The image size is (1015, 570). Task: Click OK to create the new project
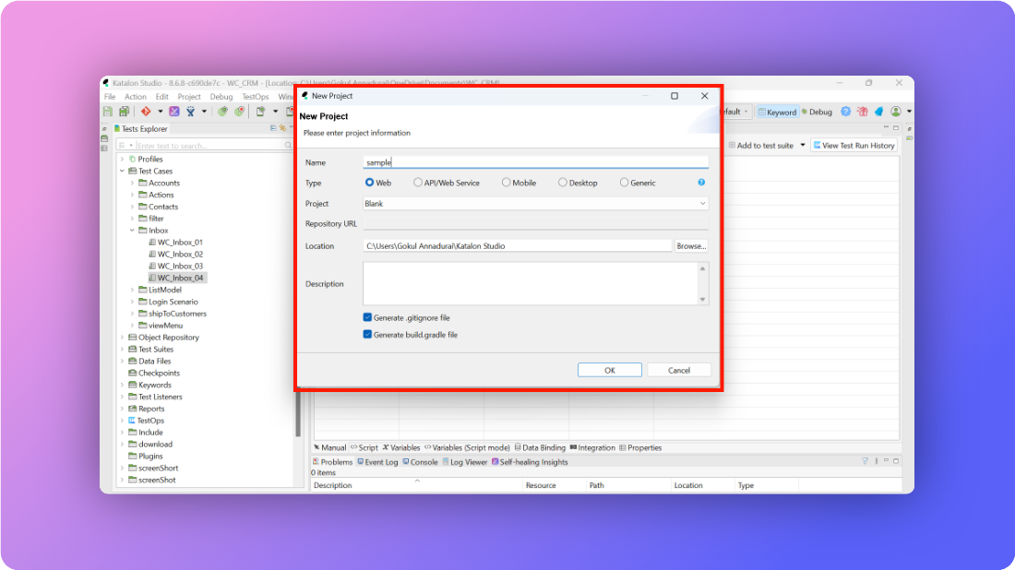pyautogui.click(x=609, y=369)
